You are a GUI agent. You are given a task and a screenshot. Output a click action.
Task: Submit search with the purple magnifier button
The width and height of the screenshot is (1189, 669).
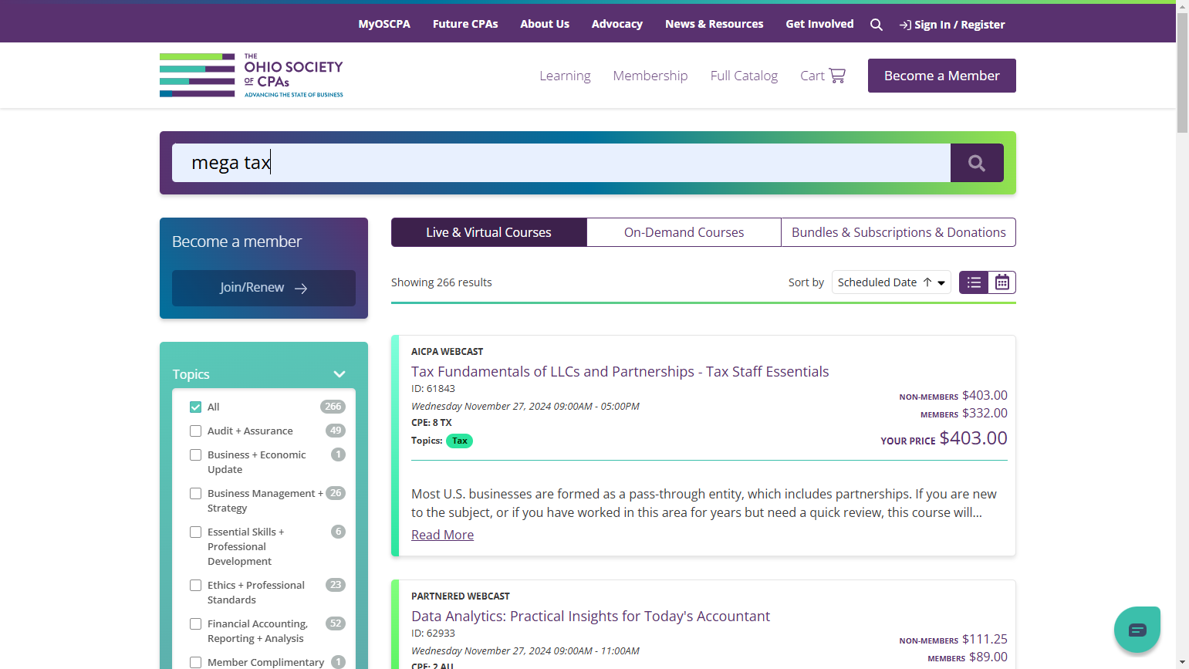point(977,163)
